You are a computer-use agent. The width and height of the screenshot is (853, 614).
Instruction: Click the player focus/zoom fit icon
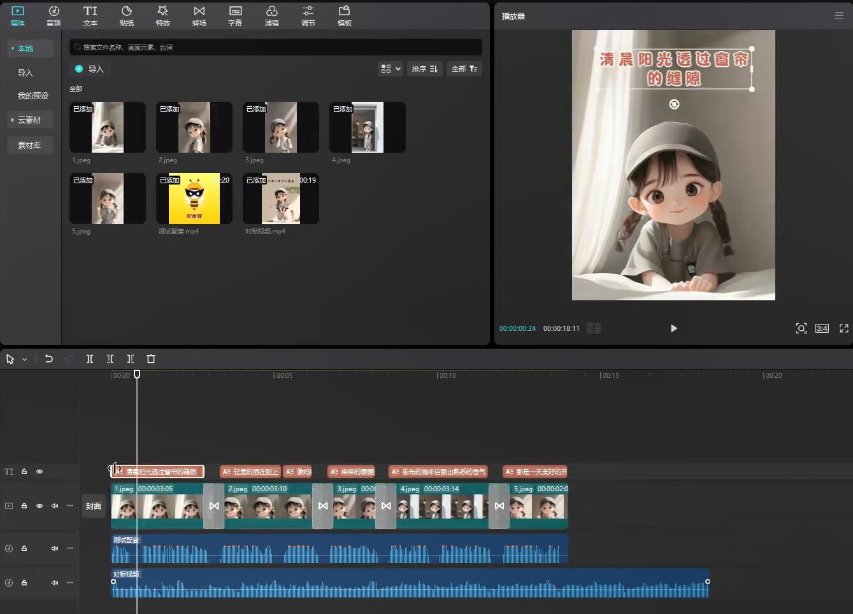click(801, 328)
